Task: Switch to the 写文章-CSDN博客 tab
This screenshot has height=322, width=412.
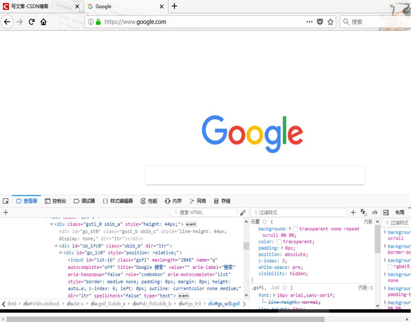Action: coord(41,6)
